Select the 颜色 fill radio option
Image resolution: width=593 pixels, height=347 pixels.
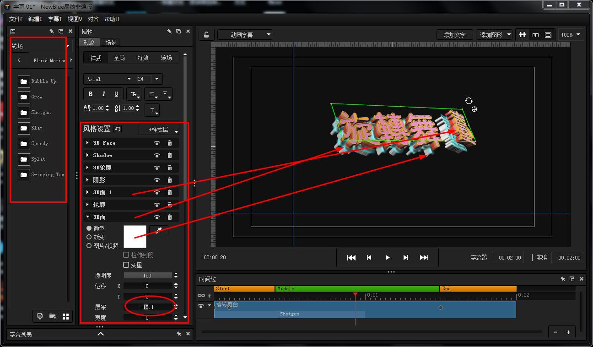point(89,228)
